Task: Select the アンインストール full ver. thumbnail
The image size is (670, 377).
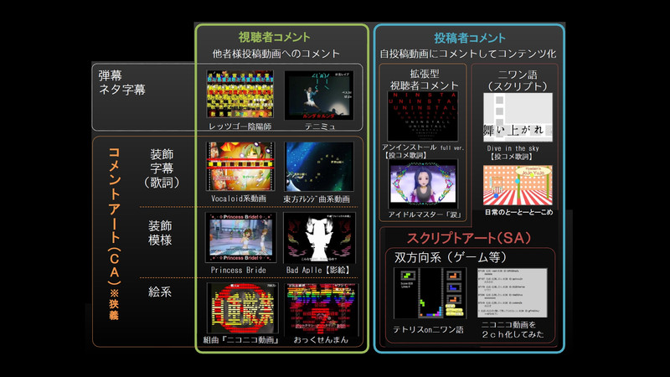Action: (423, 120)
